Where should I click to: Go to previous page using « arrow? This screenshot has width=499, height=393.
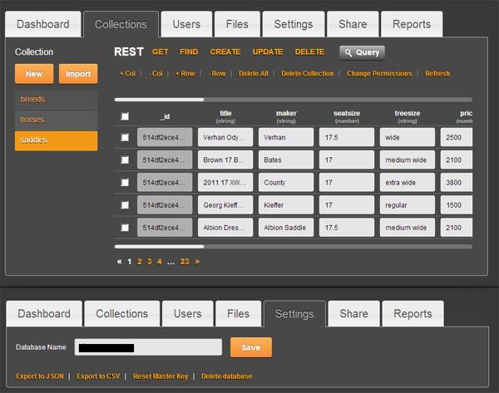tap(120, 261)
